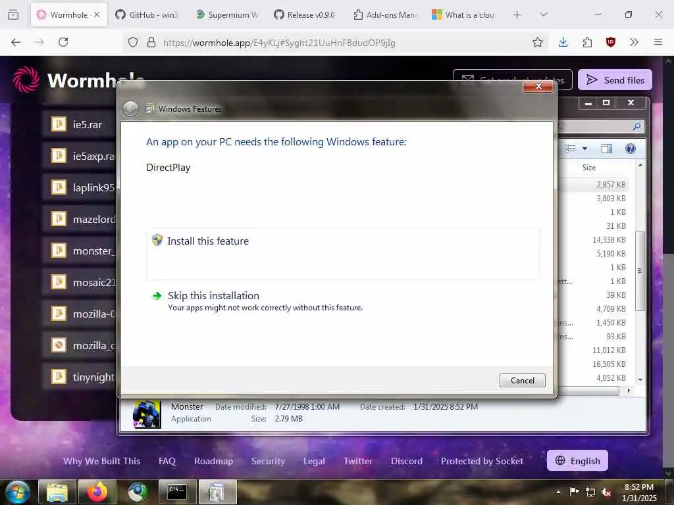Toggle the Explorer preview pane icon
This screenshot has height=505, width=674.
point(606,149)
